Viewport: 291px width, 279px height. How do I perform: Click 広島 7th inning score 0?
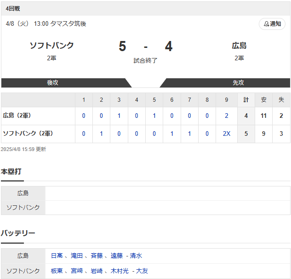click(189, 116)
